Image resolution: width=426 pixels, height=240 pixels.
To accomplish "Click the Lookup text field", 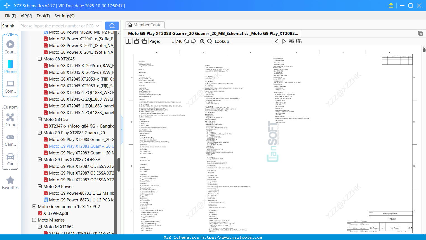I will click(x=252, y=41).
